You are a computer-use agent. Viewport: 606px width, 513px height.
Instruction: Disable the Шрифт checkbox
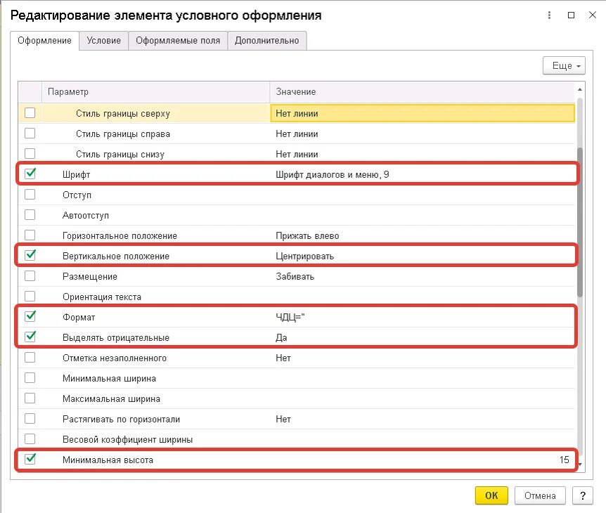[30, 173]
